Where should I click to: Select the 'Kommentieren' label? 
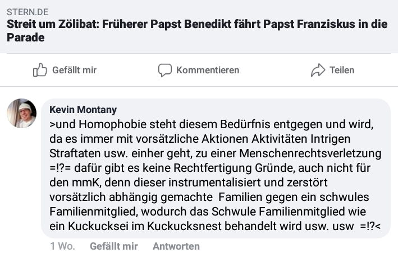pyautogui.click(x=208, y=70)
